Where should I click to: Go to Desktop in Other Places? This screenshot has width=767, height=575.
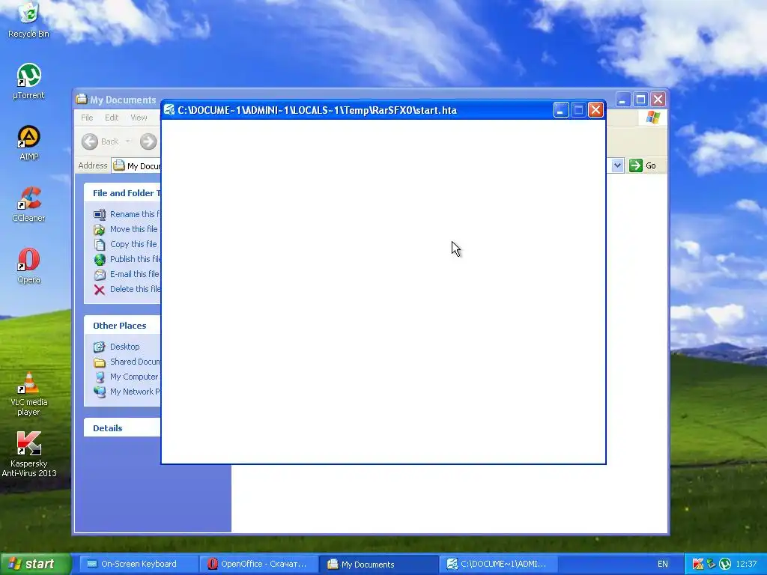tap(125, 347)
